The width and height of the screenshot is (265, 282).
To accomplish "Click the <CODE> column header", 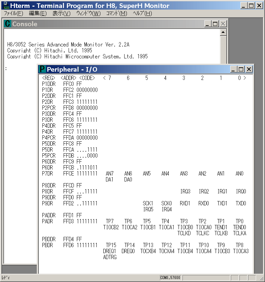I will pyautogui.click(x=87, y=78).
